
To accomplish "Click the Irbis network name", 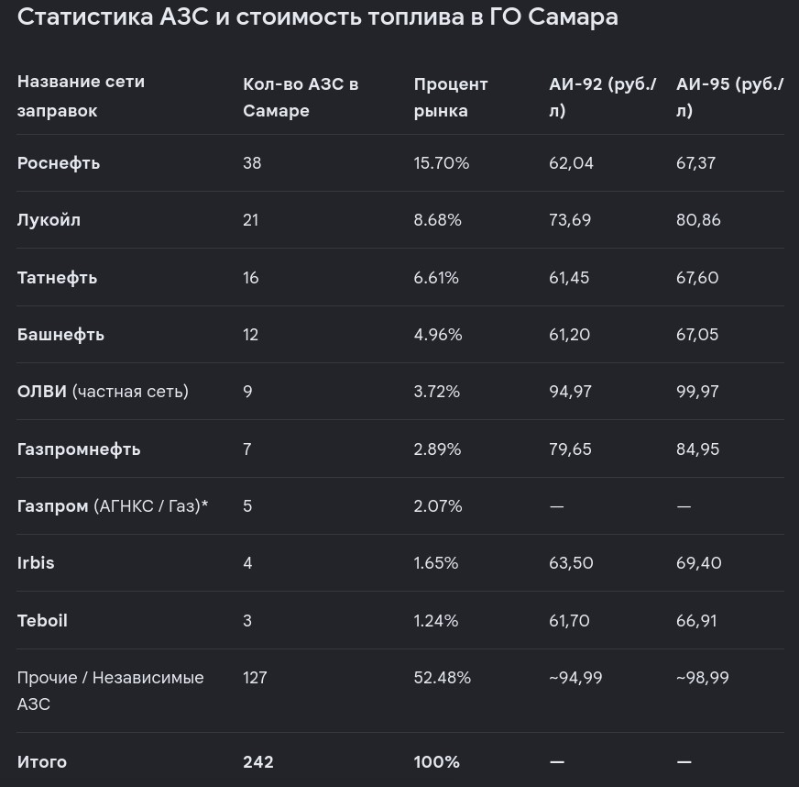I will [36, 562].
